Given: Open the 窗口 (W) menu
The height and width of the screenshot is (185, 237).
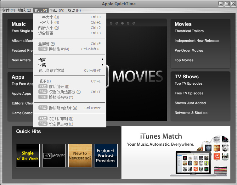Looking at the screenshot, I should [57, 10].
